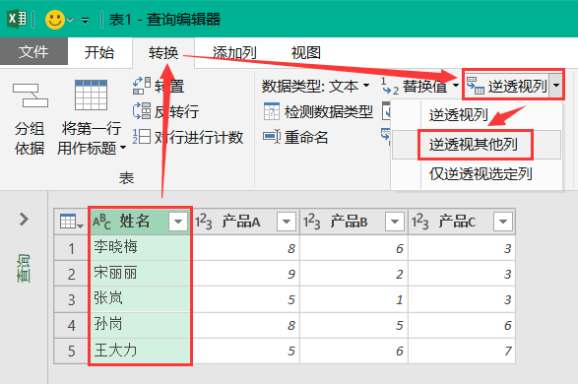Viewport: 578px width, 384px height.
Task: Click the 123 type icon of 产品A
Action: (x=203, y=222)
